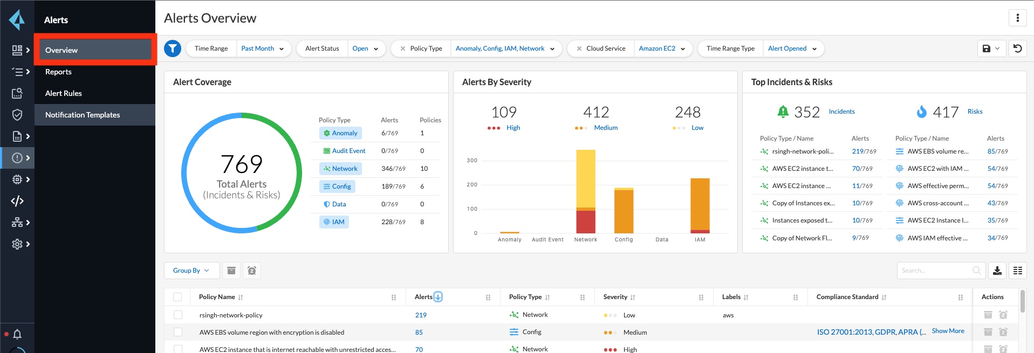Click the reset filters undo icon
Screen dimensions: 1034x353
1018,49
